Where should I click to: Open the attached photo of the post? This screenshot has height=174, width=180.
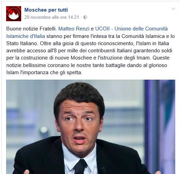91,127
